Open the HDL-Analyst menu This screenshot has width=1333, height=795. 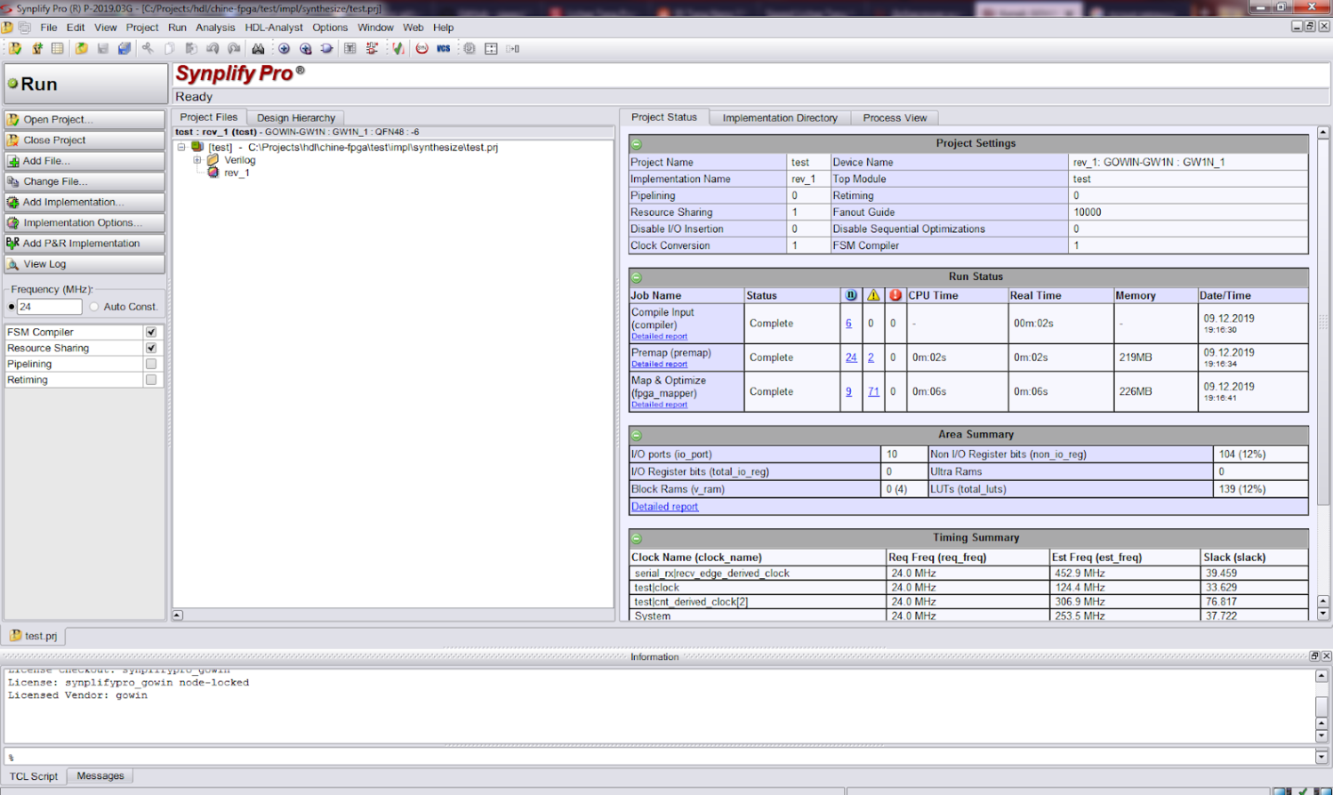pyautogui.click(x=274, y=28)
